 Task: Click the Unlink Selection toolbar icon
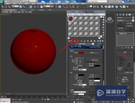tap(6, 7)
